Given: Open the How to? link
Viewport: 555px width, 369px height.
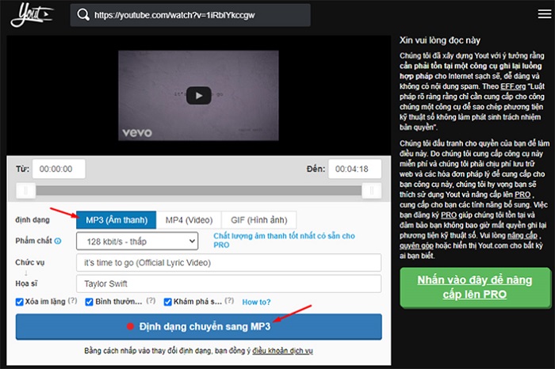Looking at the screenshot, I should 256,302.
